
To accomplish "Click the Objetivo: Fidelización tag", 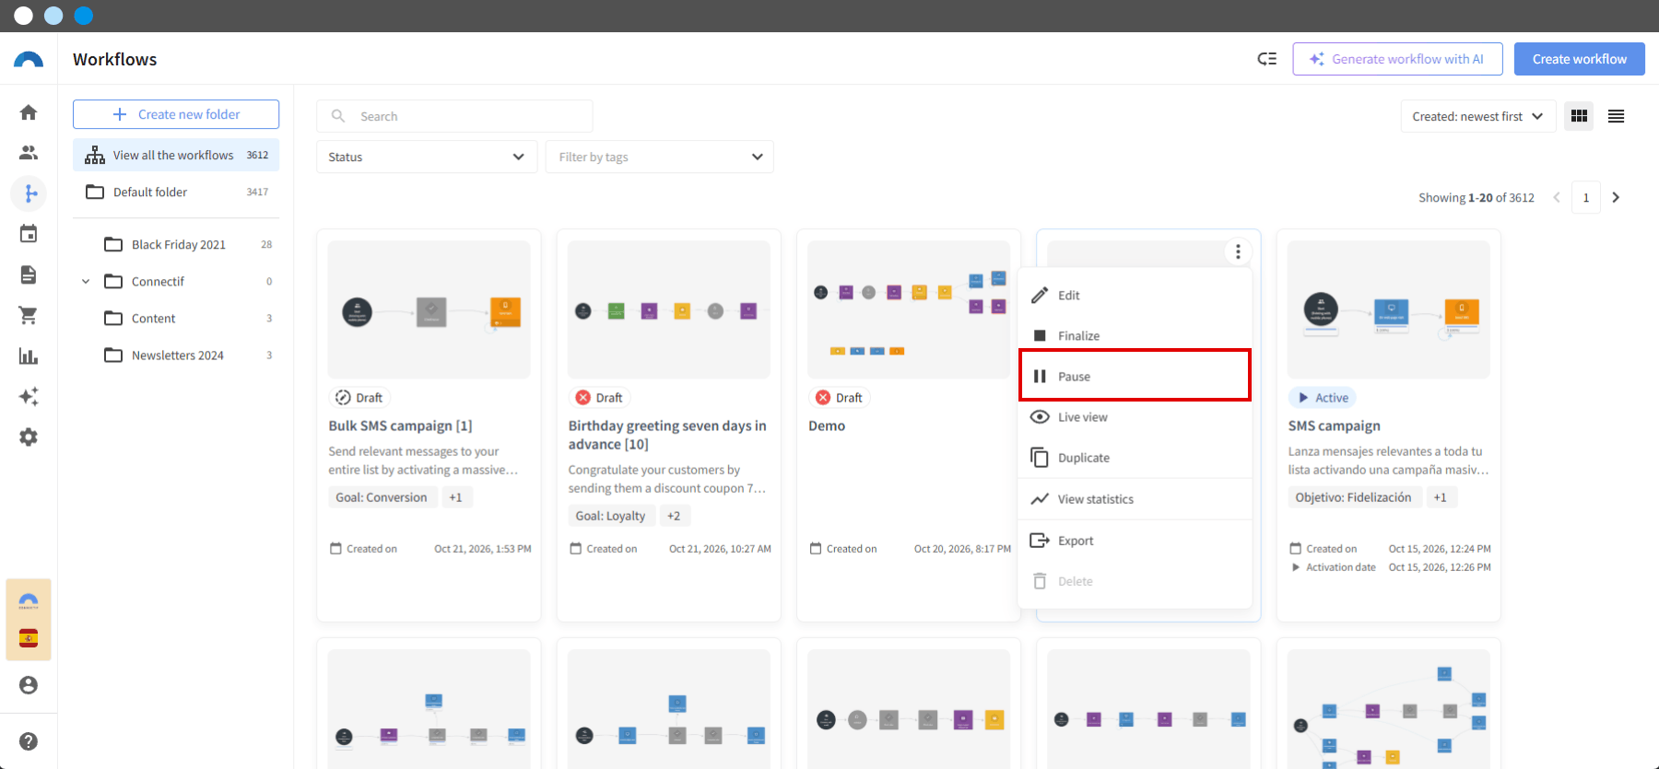I will 1353,497.
